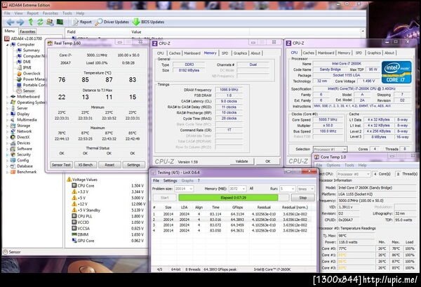421x287 pixels.
Task: Open Report from the AIDA64 toolbar
Action: tap(82, 22)
